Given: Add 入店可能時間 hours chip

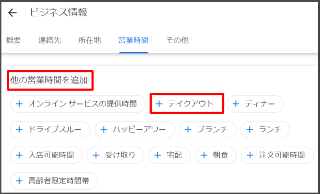Looking at the screenshot, I should click(46, 155).
